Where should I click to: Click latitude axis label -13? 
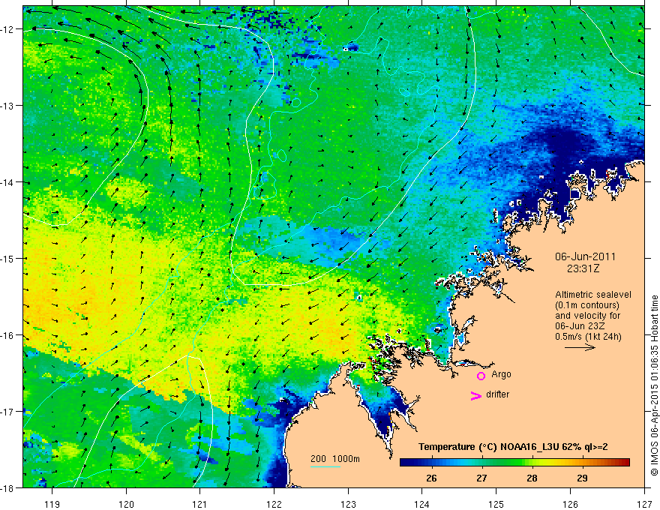point(7,106)
